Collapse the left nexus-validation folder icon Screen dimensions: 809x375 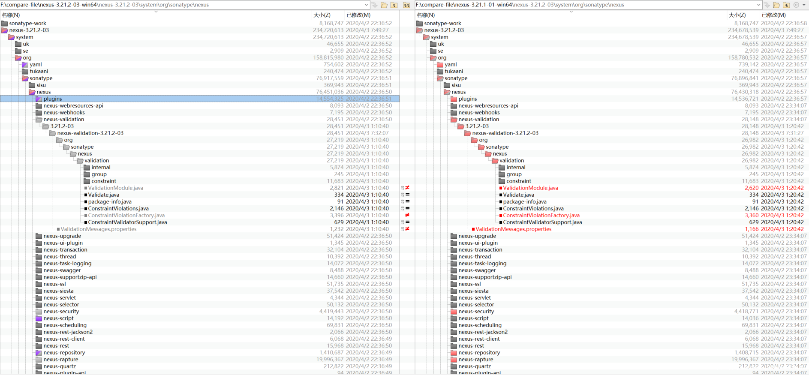click(39, 120)
